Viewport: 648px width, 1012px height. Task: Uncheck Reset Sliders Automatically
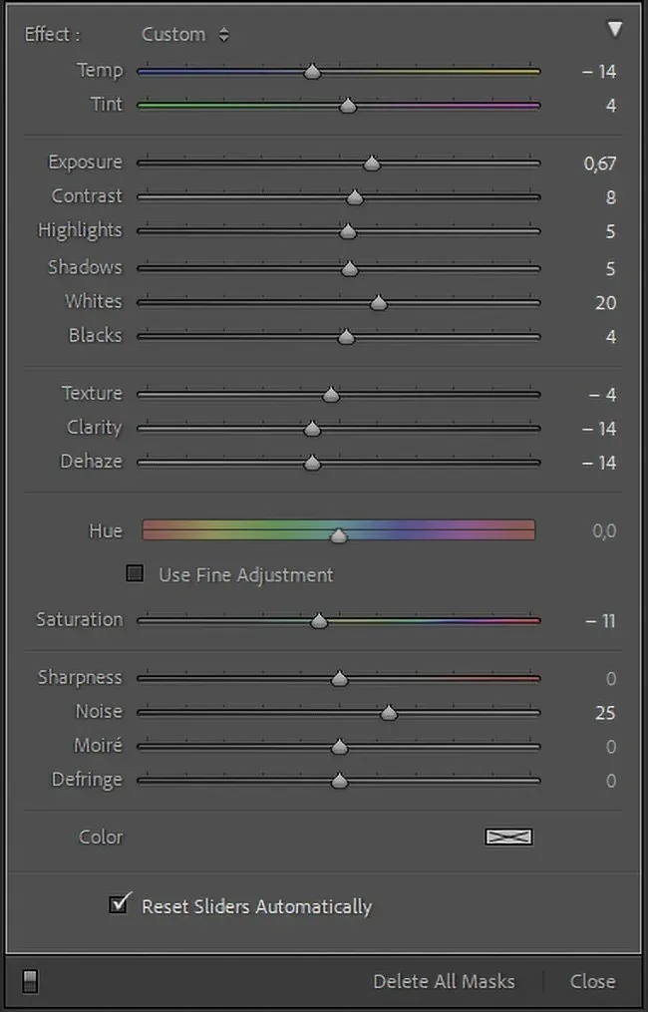click(120, 904)
